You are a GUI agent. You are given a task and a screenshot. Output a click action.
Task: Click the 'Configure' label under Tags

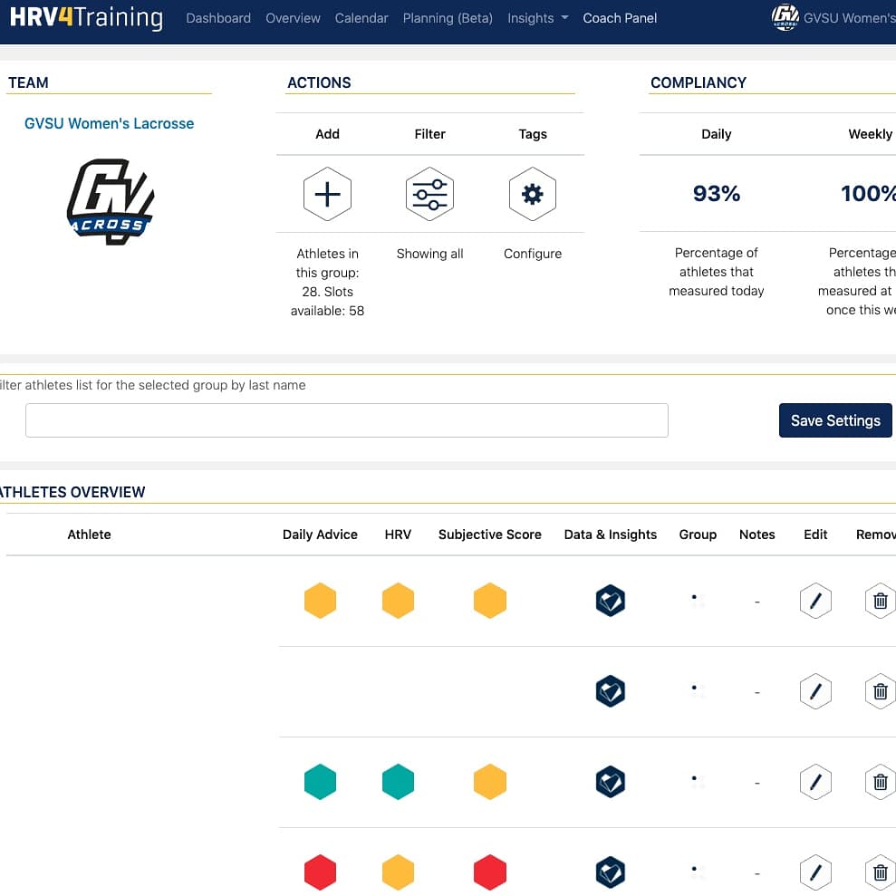[533, 254]
